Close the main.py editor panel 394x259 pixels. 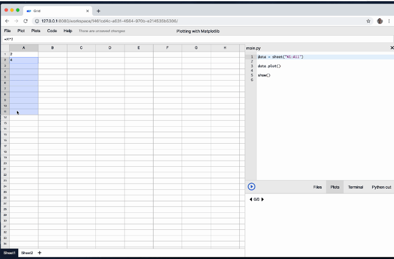392,48
